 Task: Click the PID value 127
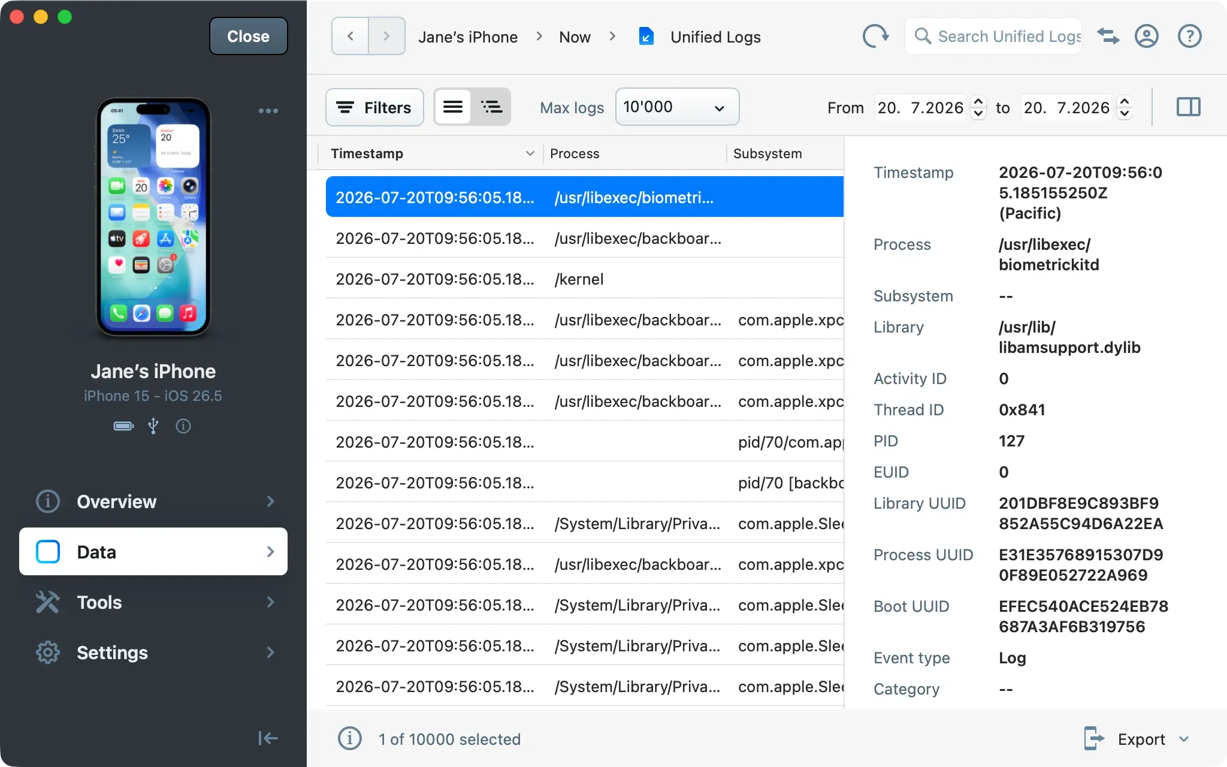(1012, 441)
